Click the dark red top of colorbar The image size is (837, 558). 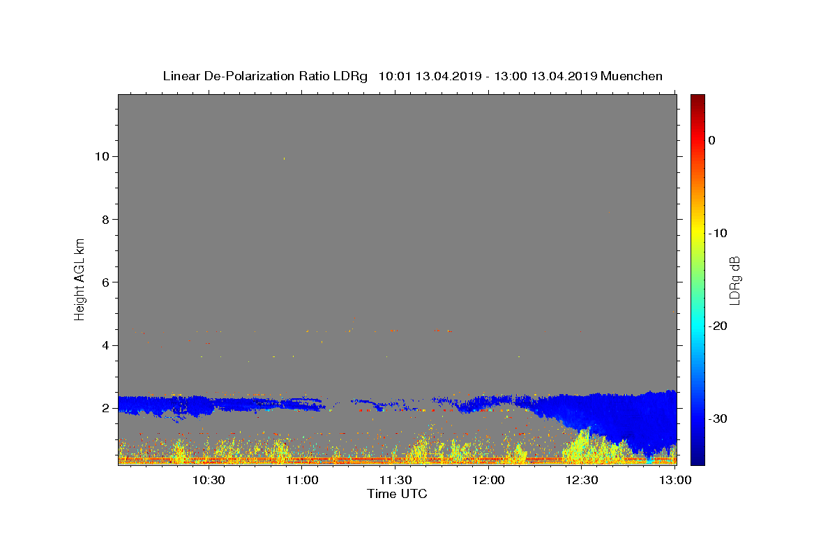pyautogui.click(x=697, y=99)
